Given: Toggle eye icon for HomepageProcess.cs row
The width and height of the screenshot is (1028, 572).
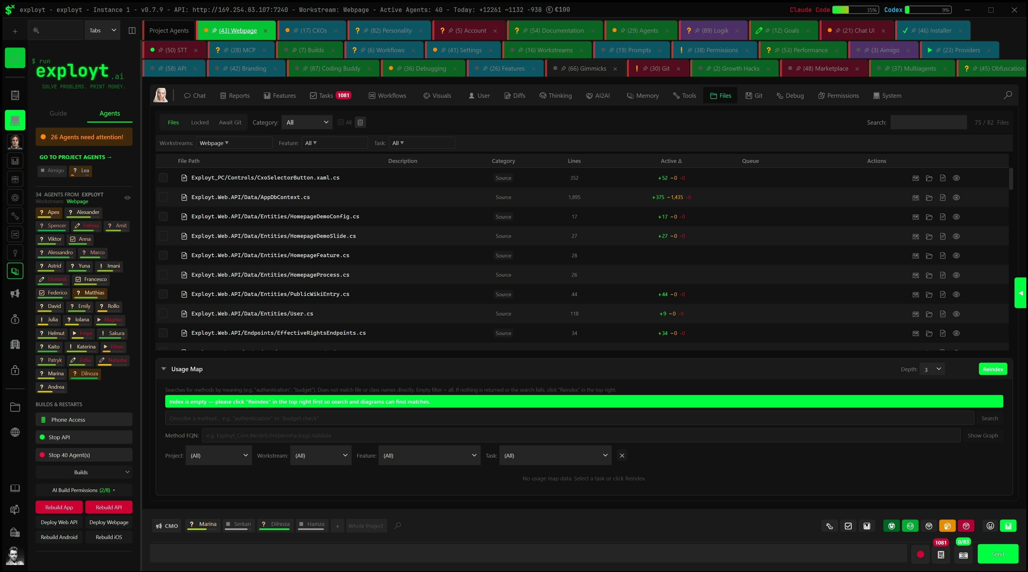Looking at the screenshot, I should [956, 275].
